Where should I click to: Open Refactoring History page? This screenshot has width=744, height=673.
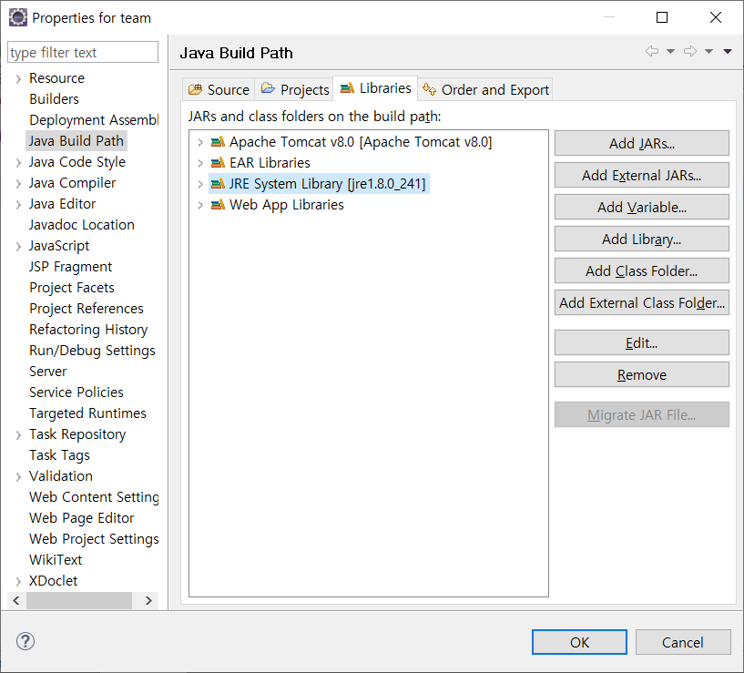click(88, 329)
